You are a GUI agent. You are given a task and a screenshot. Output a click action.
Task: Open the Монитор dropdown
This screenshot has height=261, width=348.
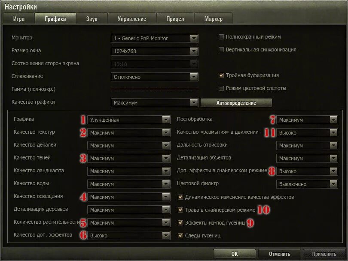(155, 38)
